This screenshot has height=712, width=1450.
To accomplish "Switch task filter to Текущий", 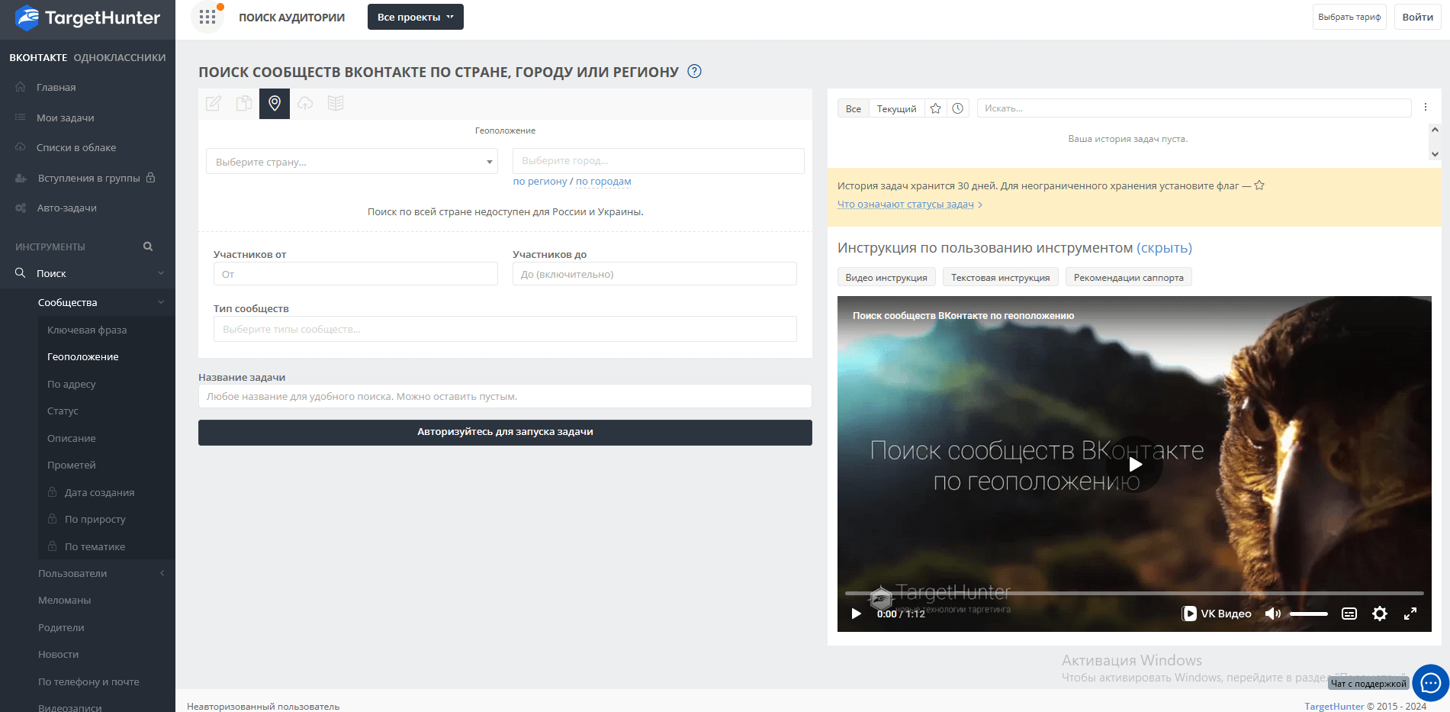I will click(x=895, y=108).
